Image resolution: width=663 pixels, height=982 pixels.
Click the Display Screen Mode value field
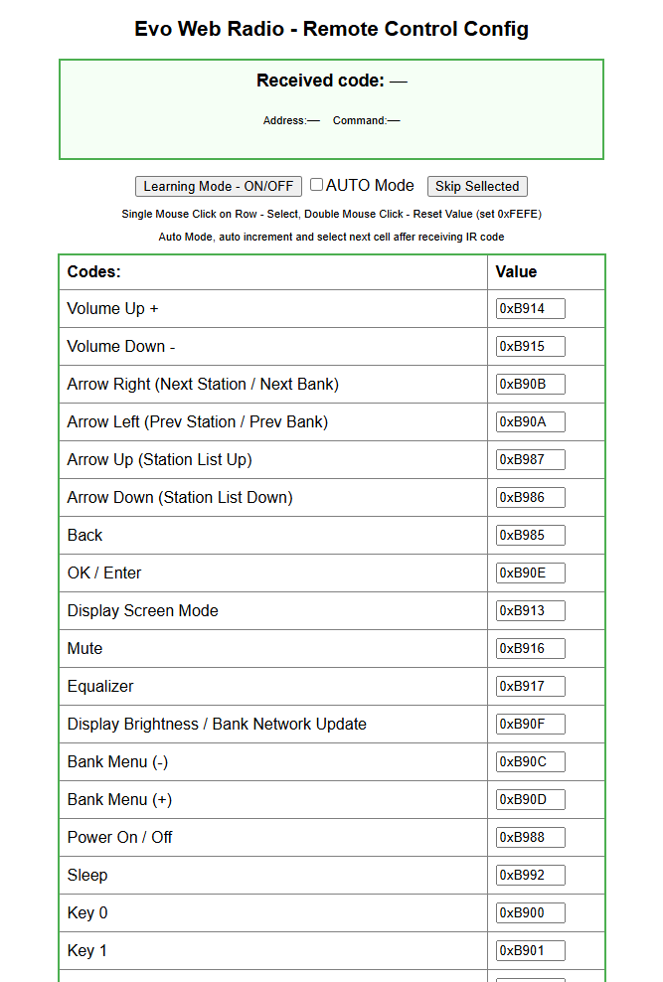530,610
